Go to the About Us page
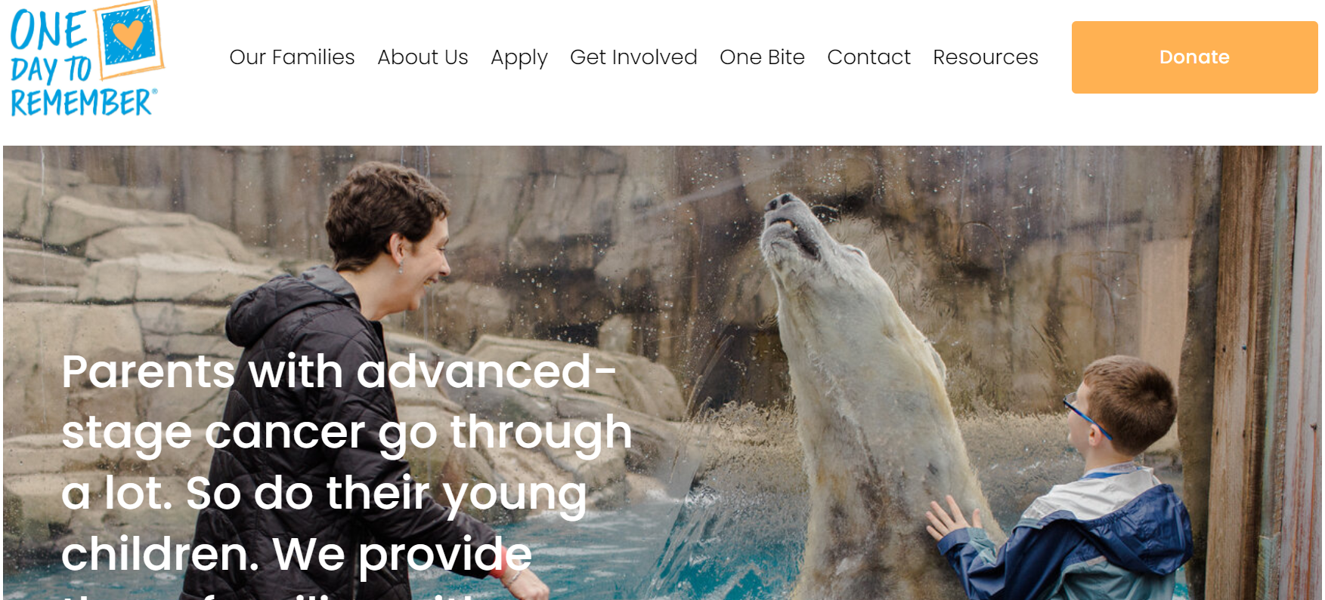This screenshot has height=600, width=1325. tap(423, 57)
